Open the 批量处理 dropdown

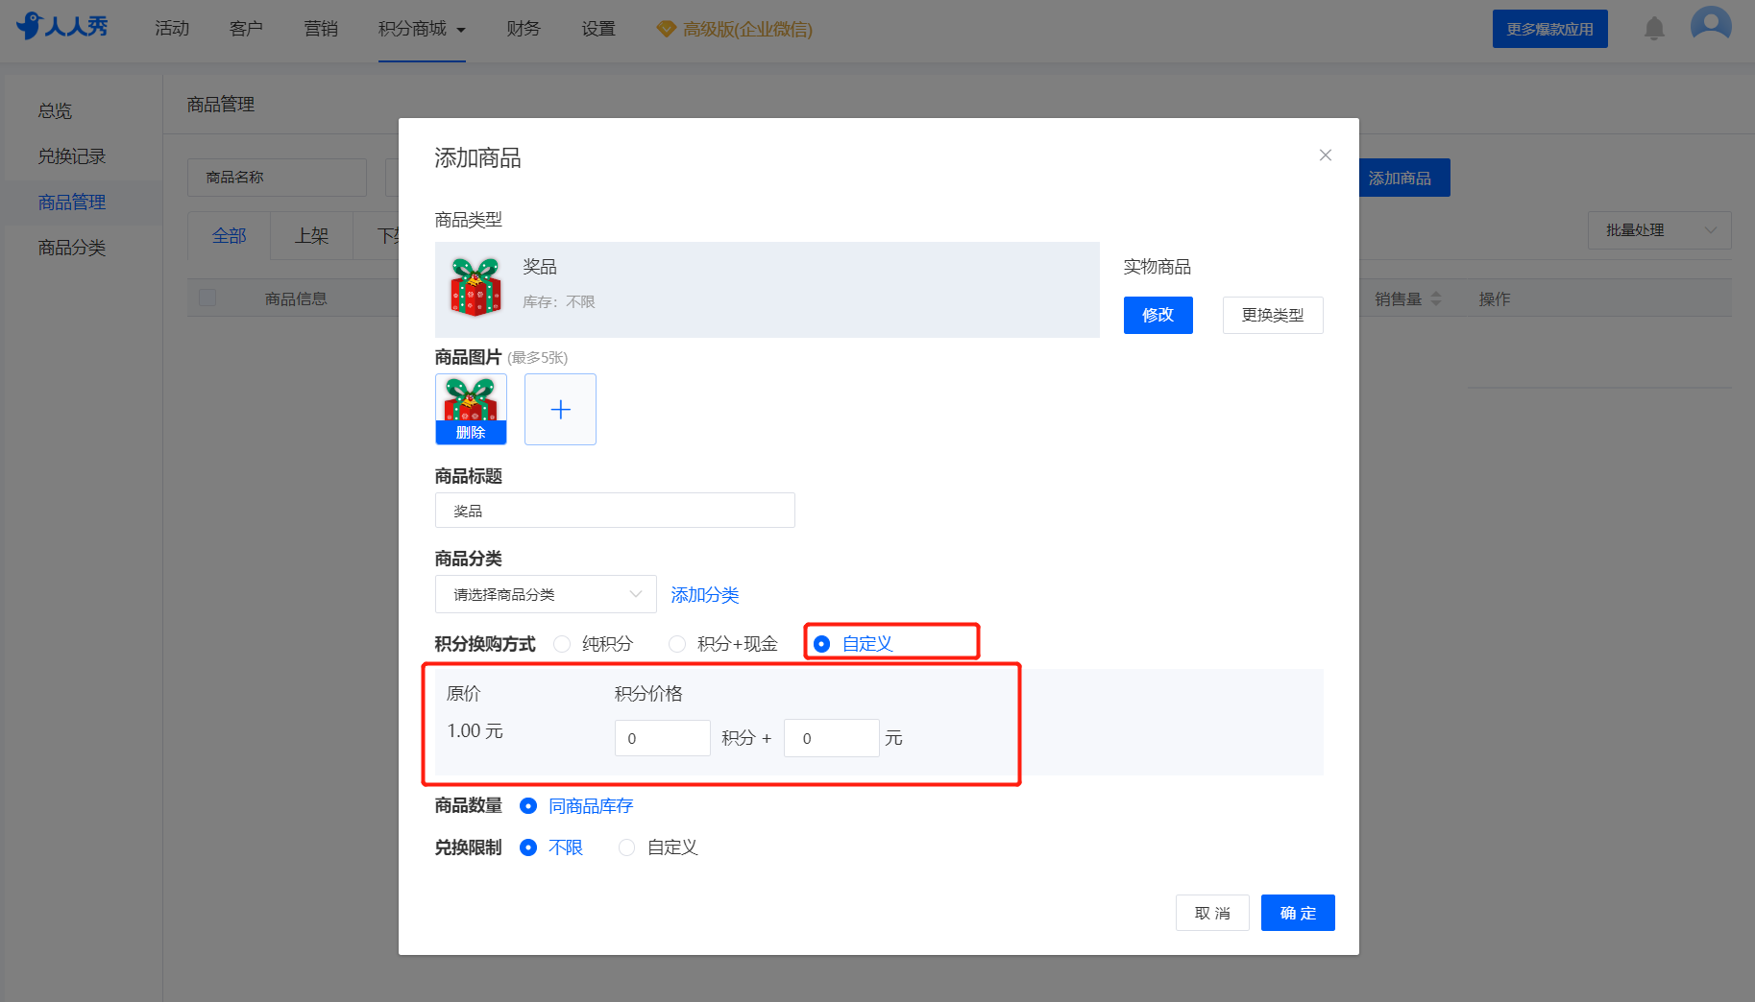tap(1659, 230)
